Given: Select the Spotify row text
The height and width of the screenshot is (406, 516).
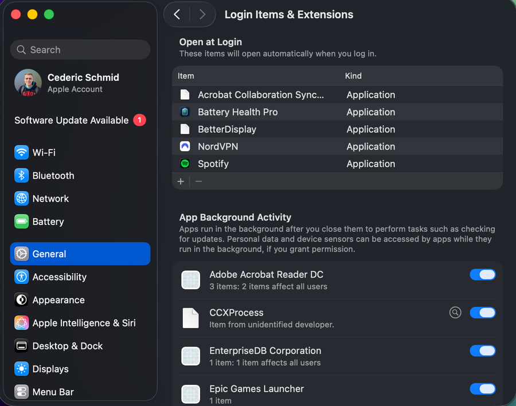Looking at the screenshot, I should tap(213, 164).
